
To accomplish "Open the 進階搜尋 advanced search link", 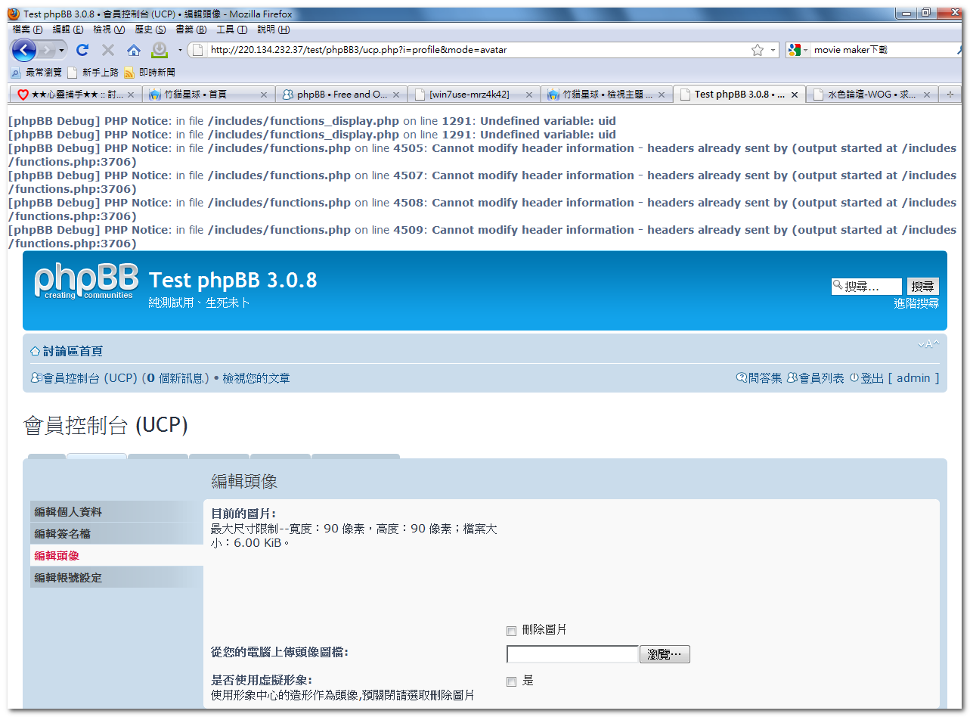I will pos(916,303).
